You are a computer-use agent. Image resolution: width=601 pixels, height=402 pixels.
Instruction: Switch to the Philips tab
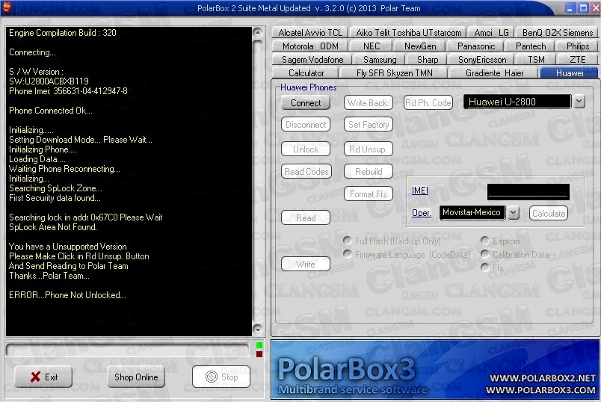click(x=578, y=46)
